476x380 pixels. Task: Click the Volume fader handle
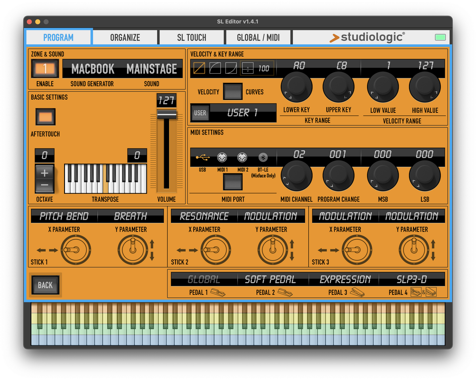[166, 114]
